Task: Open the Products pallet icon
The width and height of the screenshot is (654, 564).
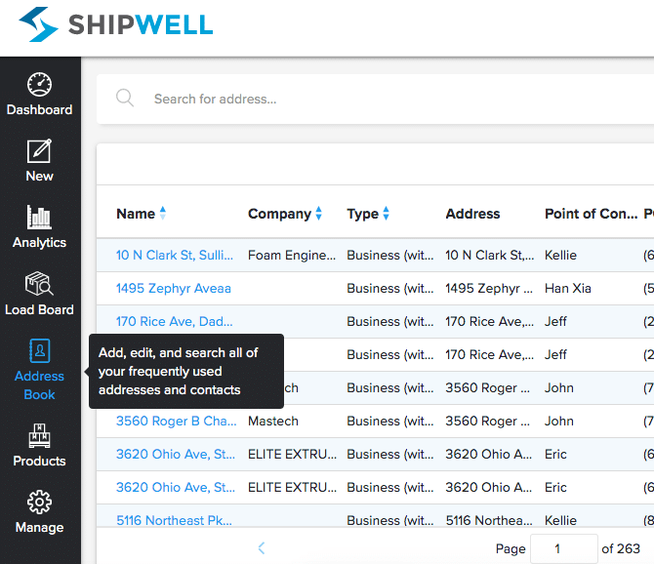Action: coord(39,435)
